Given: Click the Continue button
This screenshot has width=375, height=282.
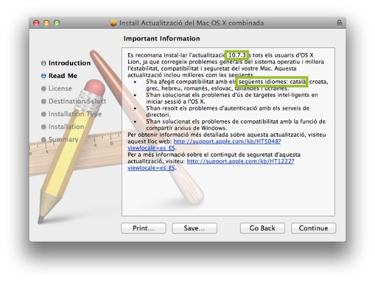Looking at the screenshot, I should [x=314, y=228].
